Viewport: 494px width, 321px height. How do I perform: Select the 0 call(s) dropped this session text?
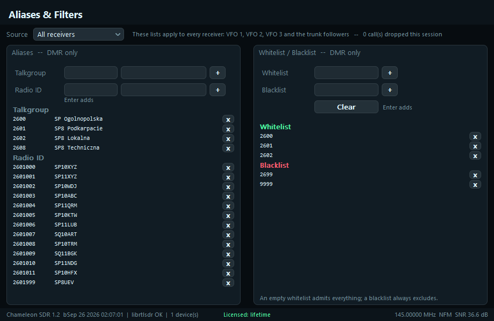click(x=403, y=34)
